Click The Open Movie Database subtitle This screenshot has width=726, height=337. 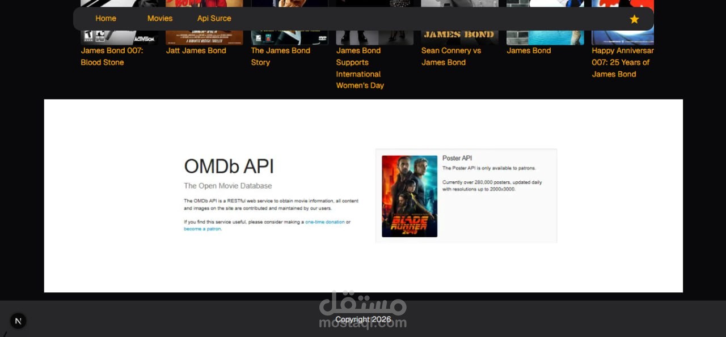coord(228,186)
